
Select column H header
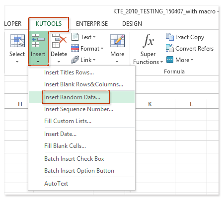tap(20, 104)
